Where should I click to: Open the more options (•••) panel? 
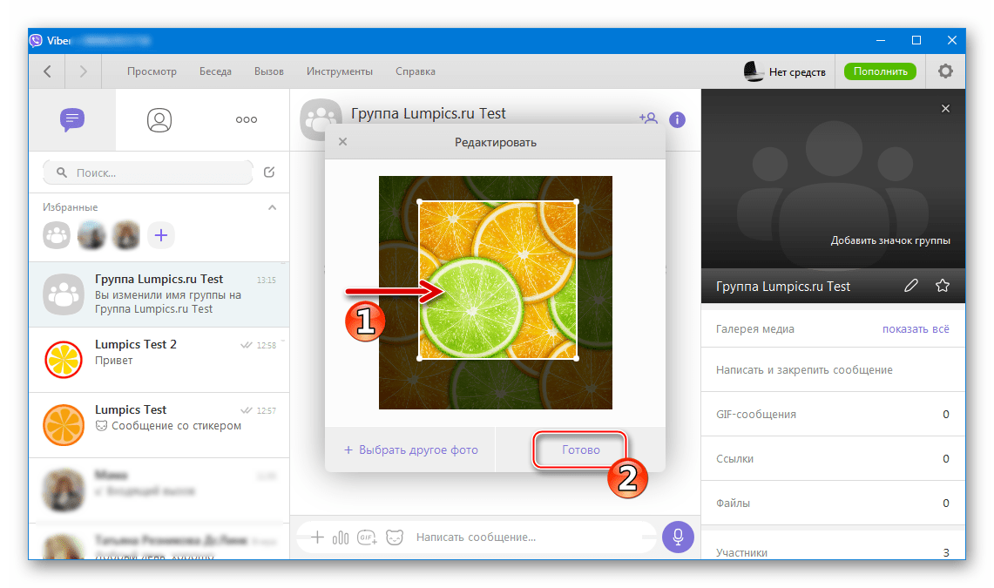(x=247, y=118)
